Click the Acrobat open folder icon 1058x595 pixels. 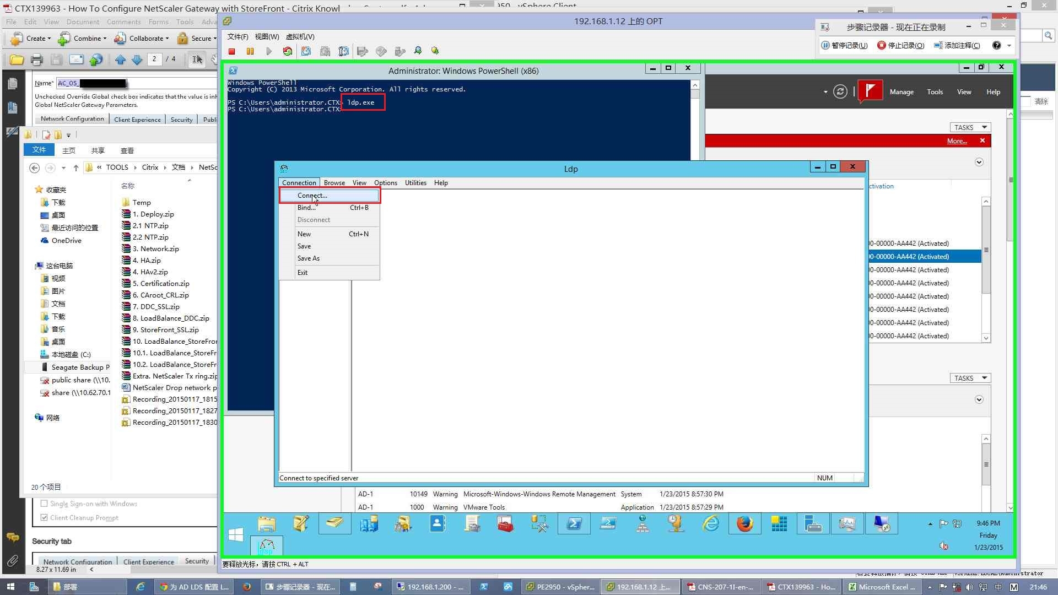(17, 60)
